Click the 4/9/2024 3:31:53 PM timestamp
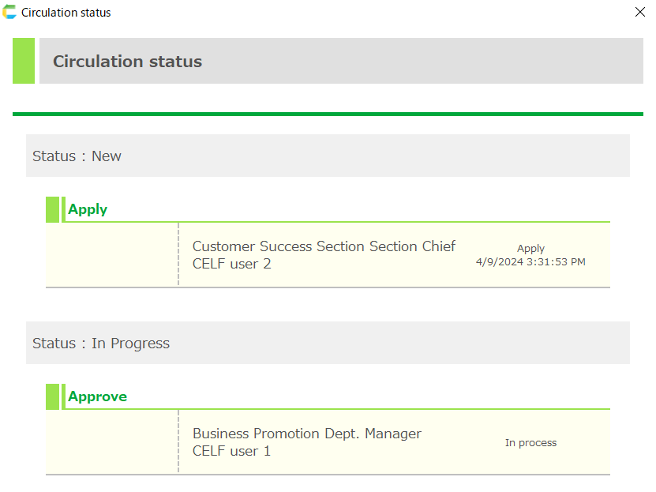 [530, 261]
